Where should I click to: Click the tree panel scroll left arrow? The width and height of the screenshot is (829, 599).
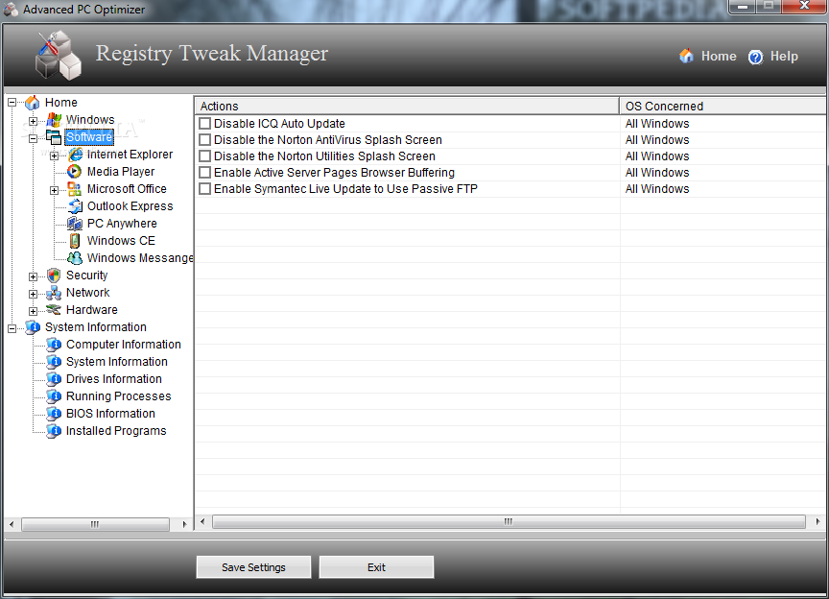[12, 524]
